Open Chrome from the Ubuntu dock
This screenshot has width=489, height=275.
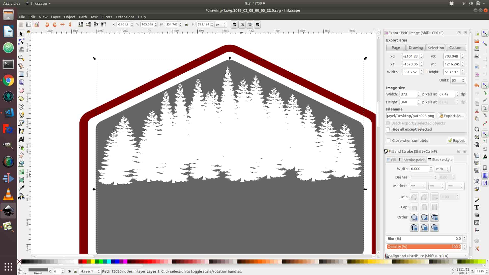[8, 80]
